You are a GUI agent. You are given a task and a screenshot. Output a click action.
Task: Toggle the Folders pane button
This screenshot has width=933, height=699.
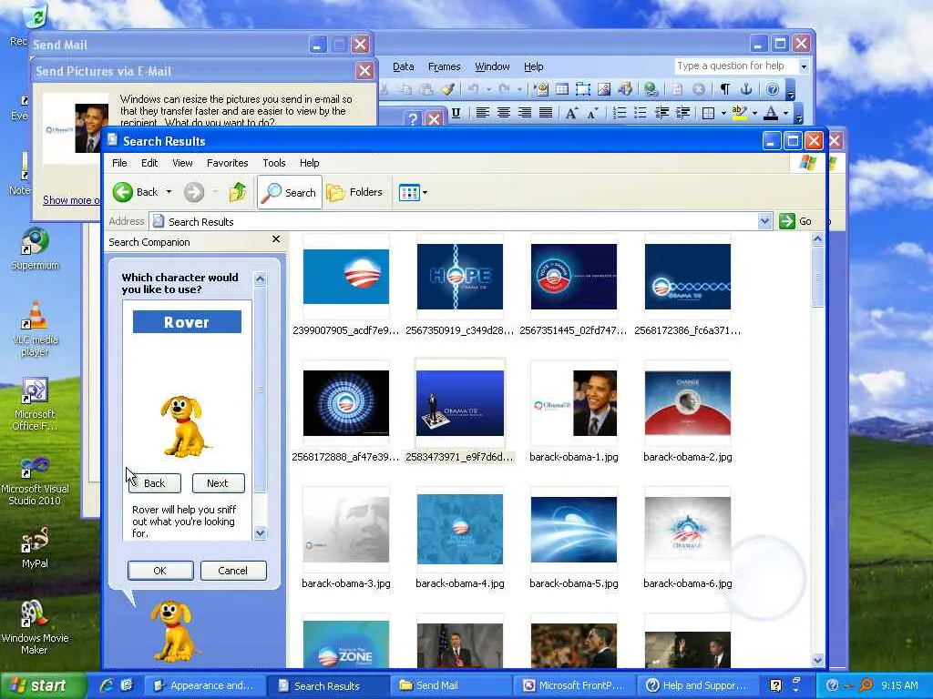pos(354,192)
